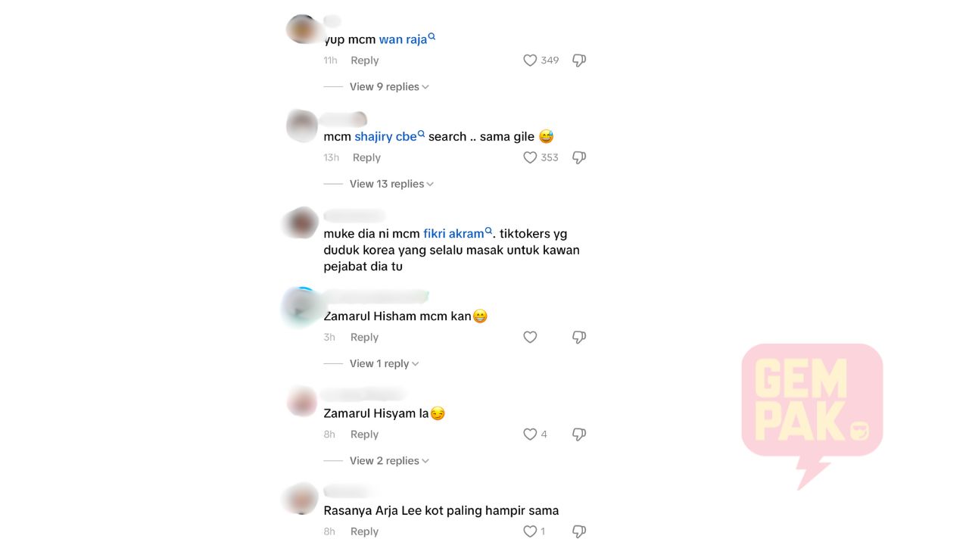Reply to the "wan raja" comment
This screenshot has height=545, width=969.
coord(364,61)
